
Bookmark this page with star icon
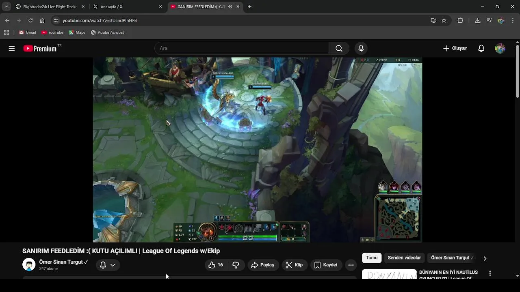point(444,20)
